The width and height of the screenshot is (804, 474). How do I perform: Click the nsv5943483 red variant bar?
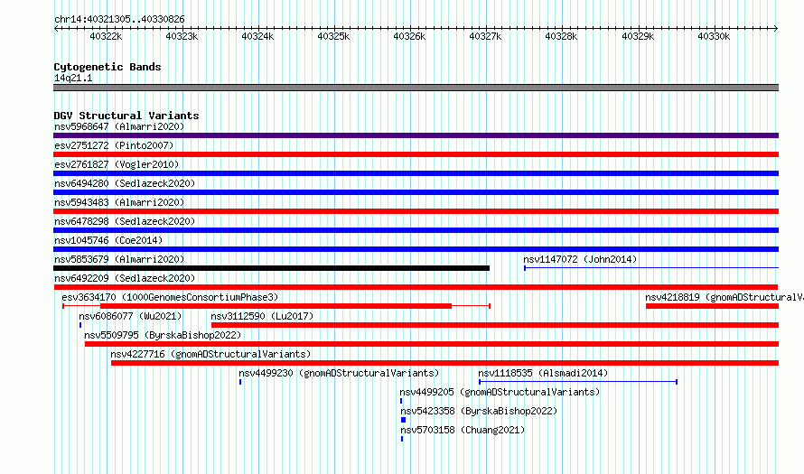click(x=416, y=211)
